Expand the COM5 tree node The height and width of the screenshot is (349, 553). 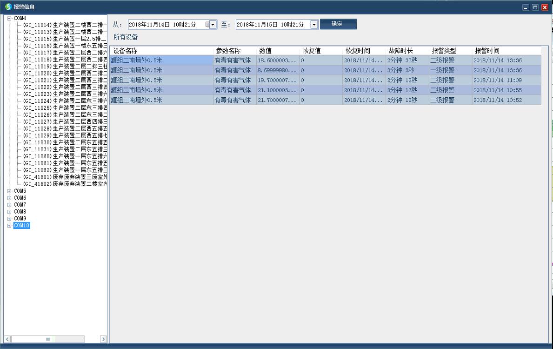point(9,191)
